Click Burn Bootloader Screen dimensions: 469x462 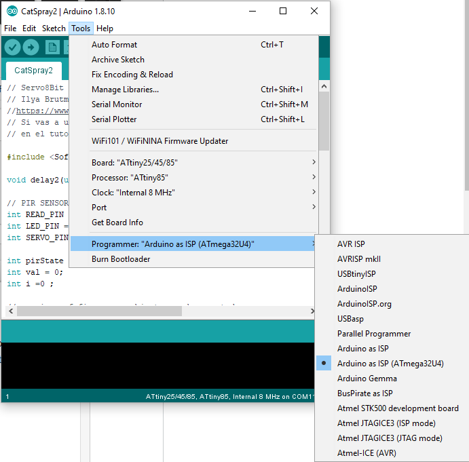193,259
